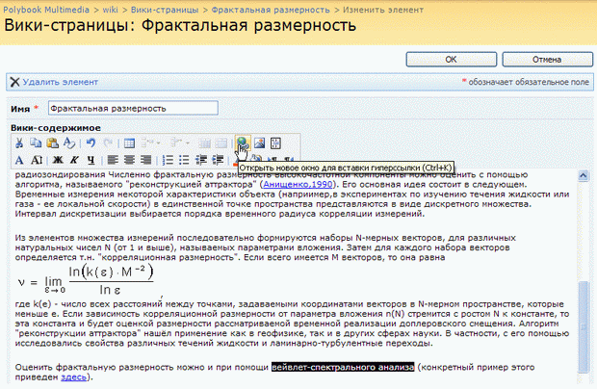The image size is (597, 389).
Task: Click the Изменить элемент breadcrumb text
Action: tap(383, 10)
